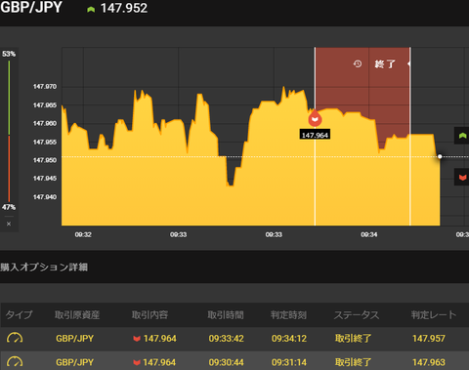Click the 取引原資産 column header

pyautogui.click(x=77, y=314)
